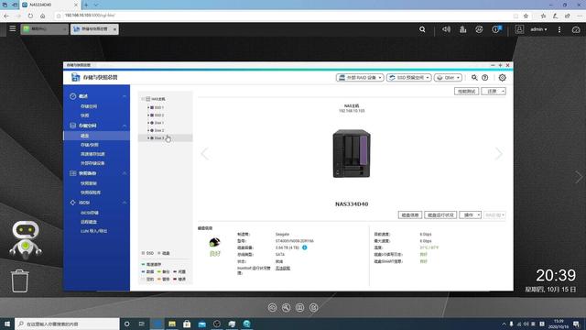Click the QTS top bar search magnifier
The height and width of the screenshot is (330, 586).
(x=422, y=29)
